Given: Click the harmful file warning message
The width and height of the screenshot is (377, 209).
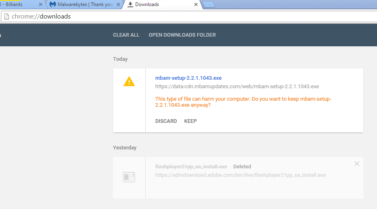Looking at the screenshot, I should tap(243, 102).
